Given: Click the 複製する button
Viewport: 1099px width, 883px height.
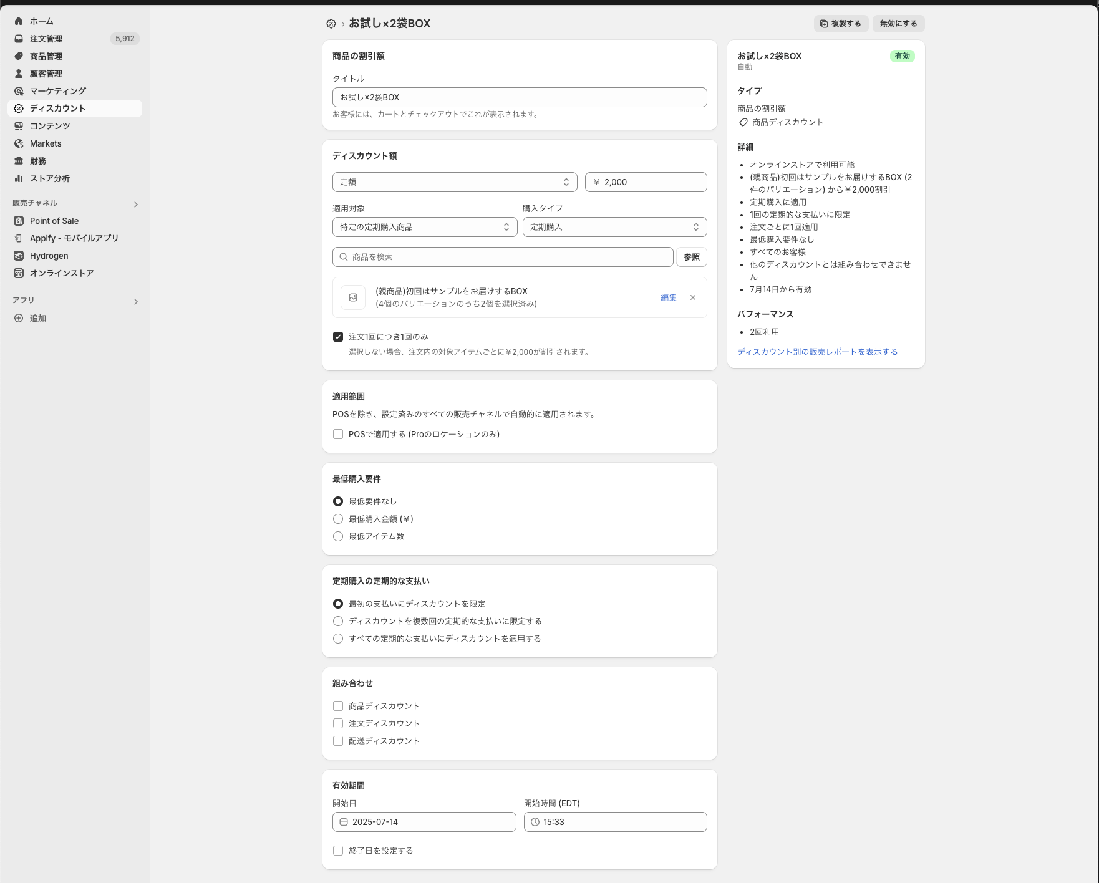Looking at the screenshot, I should (840, 24).
